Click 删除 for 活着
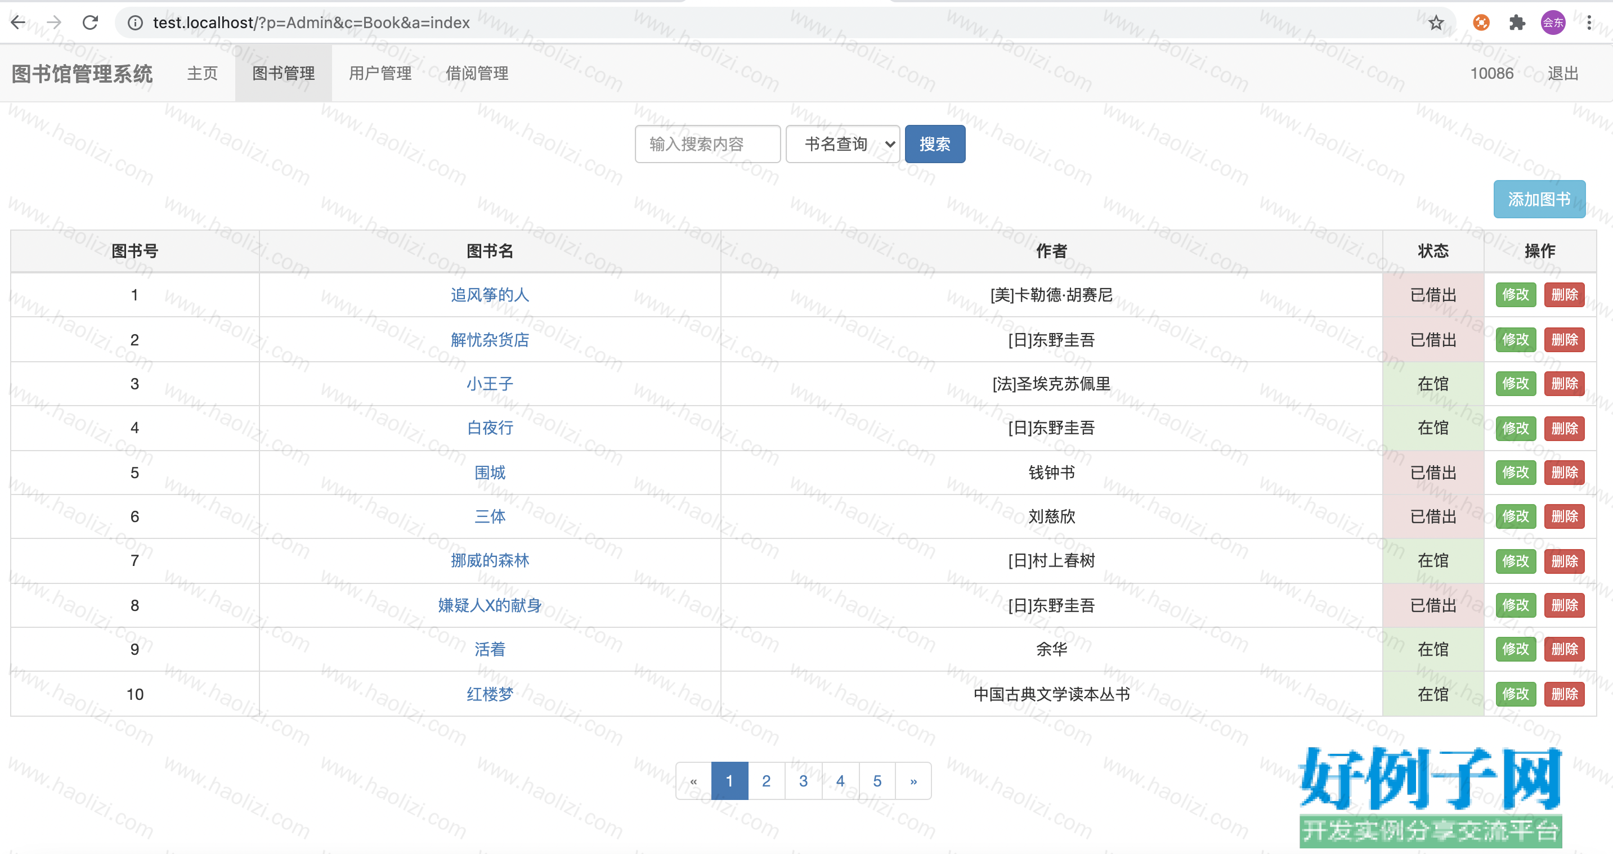This screenshot has width=1613, height=854. pyautogui.click(x=1564, y=649)
